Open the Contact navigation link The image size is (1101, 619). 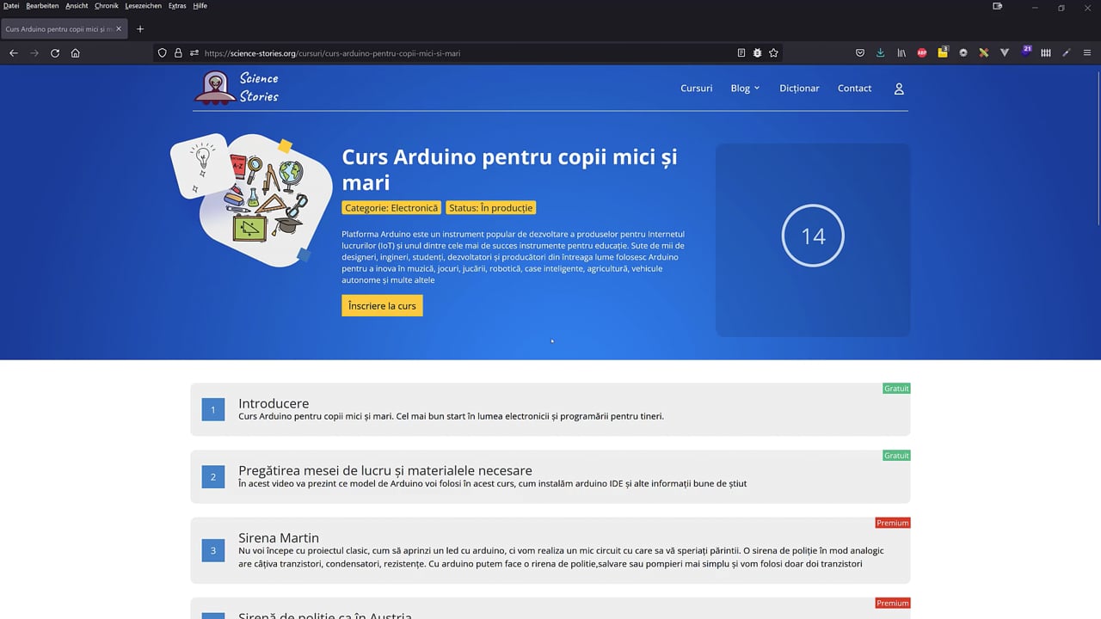(x=855, y=89)
